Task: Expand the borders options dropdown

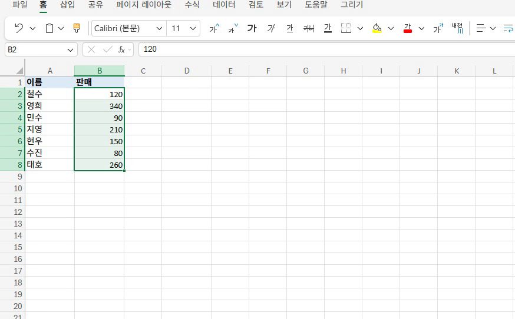Action: [360, 29]
